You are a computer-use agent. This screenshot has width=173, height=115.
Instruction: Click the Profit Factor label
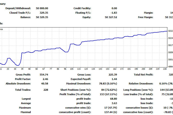pyautogui.click(x=23, y=79)
